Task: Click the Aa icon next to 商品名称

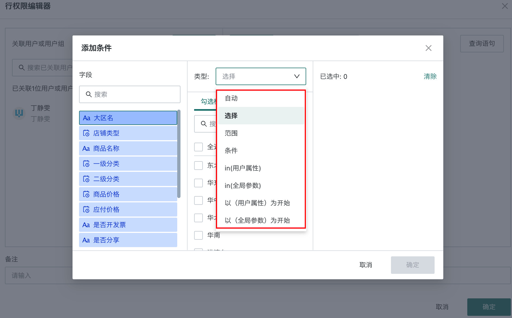Action: pyautogui.click(x=86, y=149)
